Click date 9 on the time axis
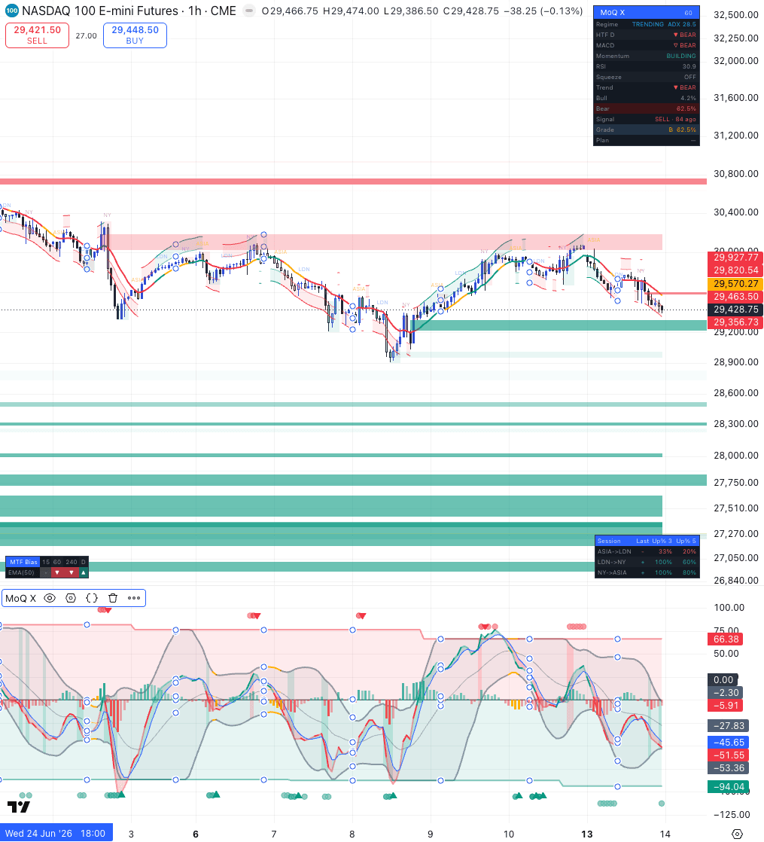The width and height of the screenshot is (764, 842). (x=431, y=834)
